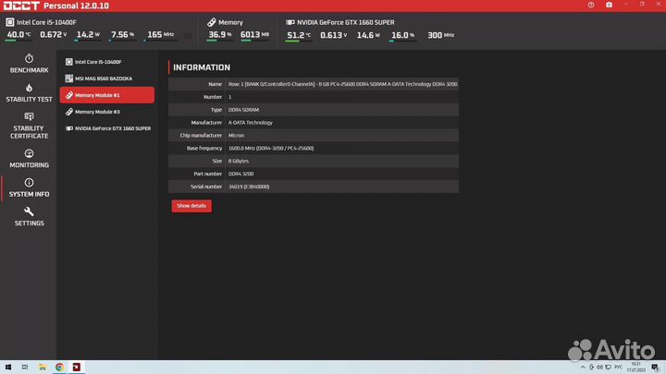
Task: Click memory usage reading 36.9 %
Action: (219, 35)
